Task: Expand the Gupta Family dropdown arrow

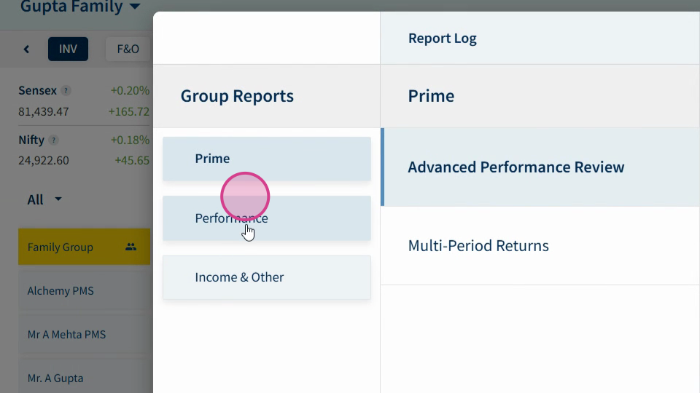Action: tap(135, 7)
